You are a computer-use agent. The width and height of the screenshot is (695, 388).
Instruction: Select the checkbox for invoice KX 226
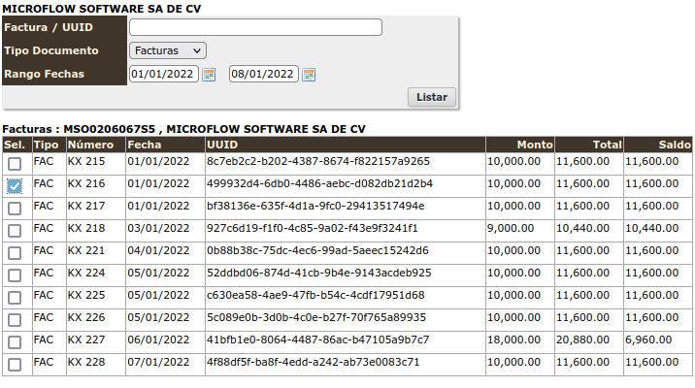(x=15, y=320)
